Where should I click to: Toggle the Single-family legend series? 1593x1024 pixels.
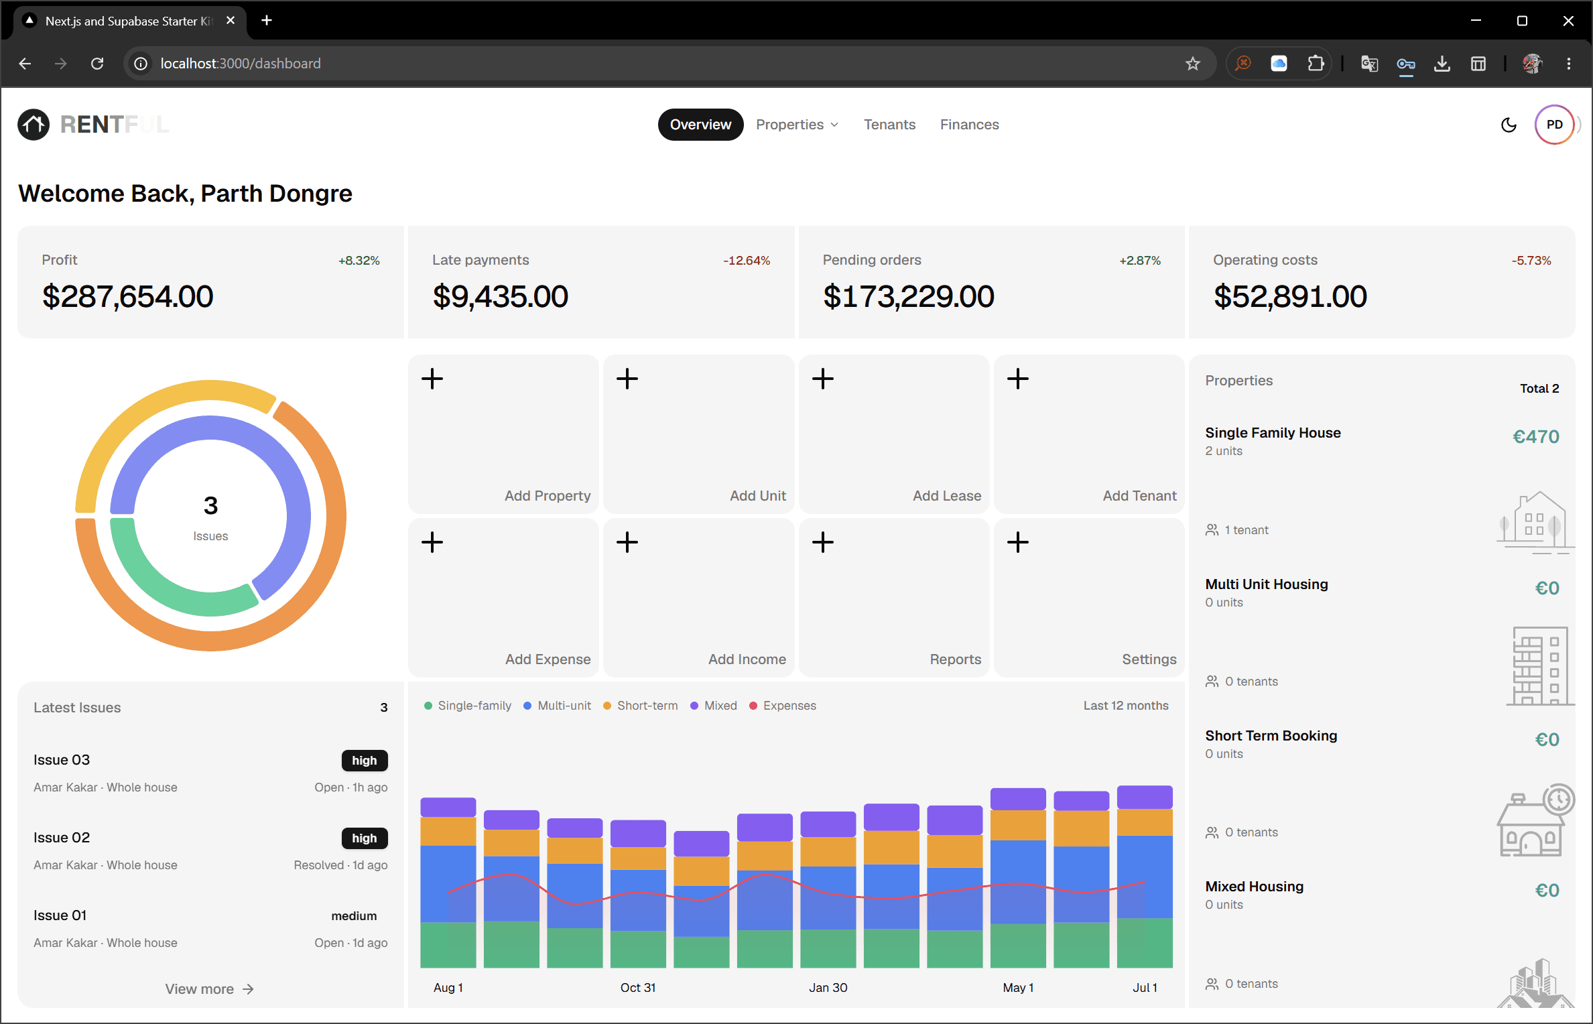point(468,706)
